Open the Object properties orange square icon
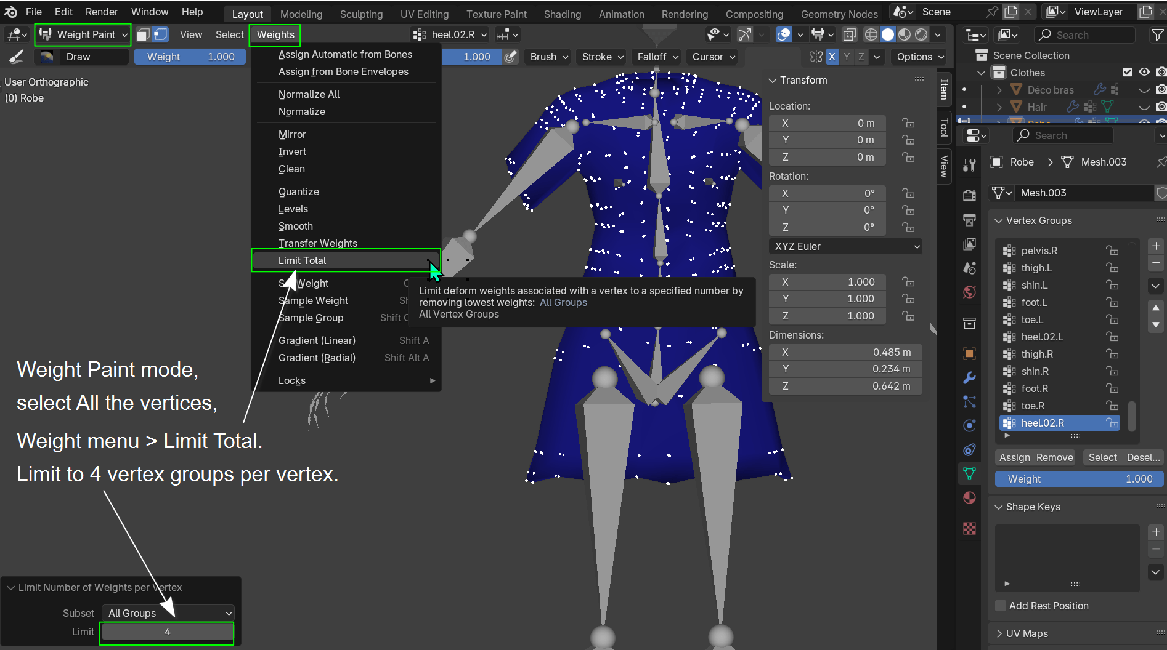This screenshot has height=650, width=1167. (969, 353)
